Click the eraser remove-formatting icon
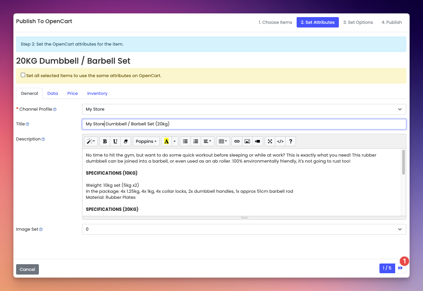This screenshot has height=291, width=423. [x=126, y=141]
